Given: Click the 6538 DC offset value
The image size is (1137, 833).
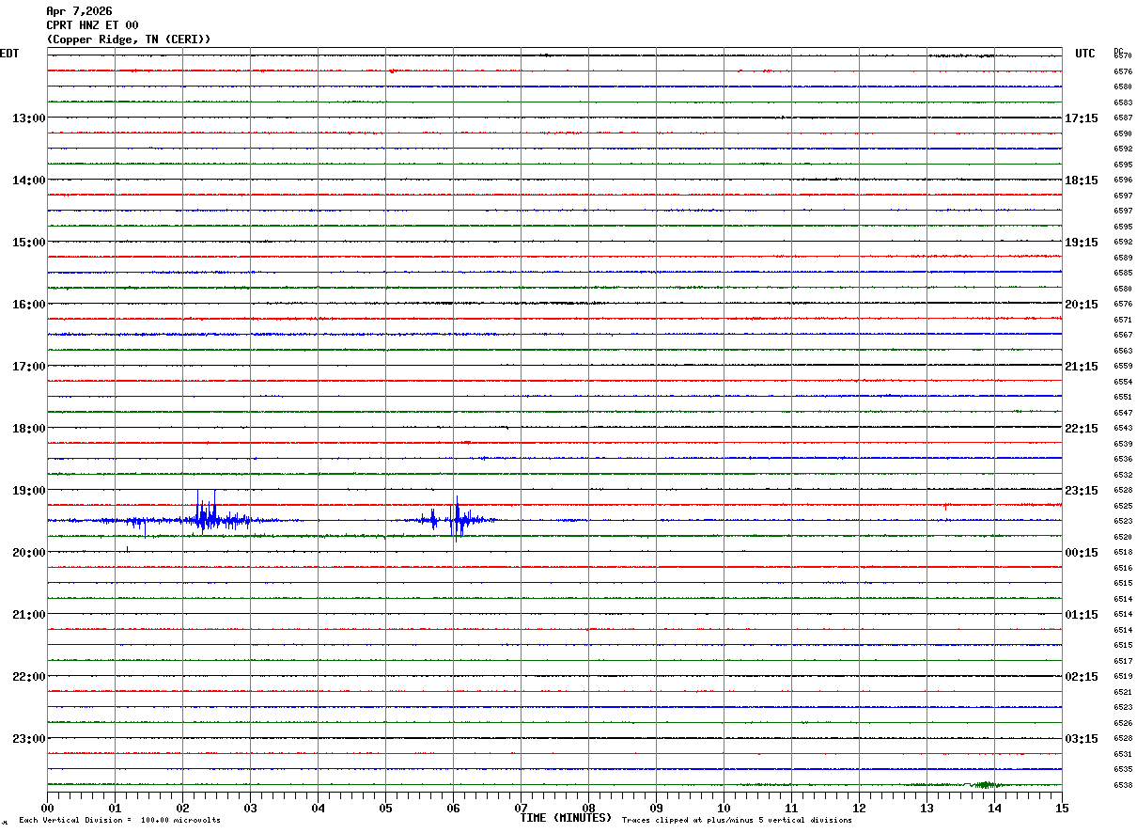Looking at the screenshot, I should pyautogui.click(x=1123, y=785).
